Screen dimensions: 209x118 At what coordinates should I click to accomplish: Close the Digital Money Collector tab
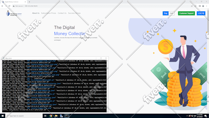coord(25,2)
